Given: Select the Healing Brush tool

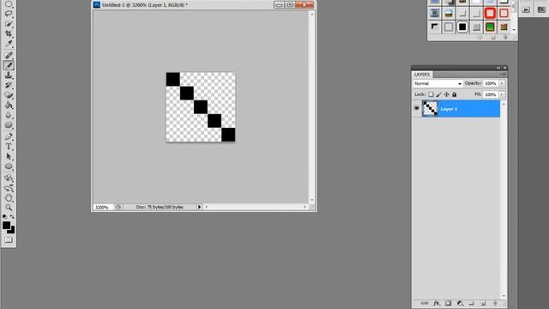Looking at the screenshot, I should 9,55.
